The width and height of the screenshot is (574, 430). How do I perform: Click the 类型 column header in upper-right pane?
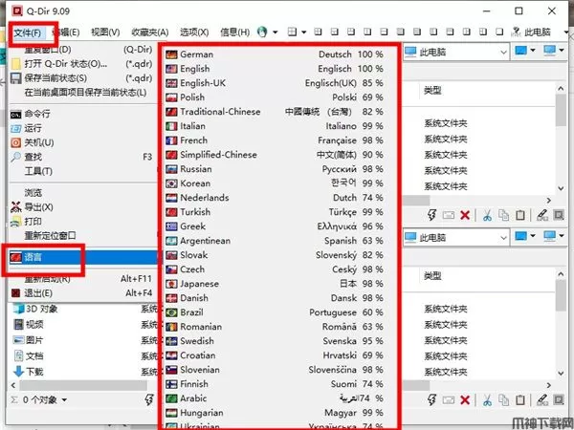coord(432,91)
